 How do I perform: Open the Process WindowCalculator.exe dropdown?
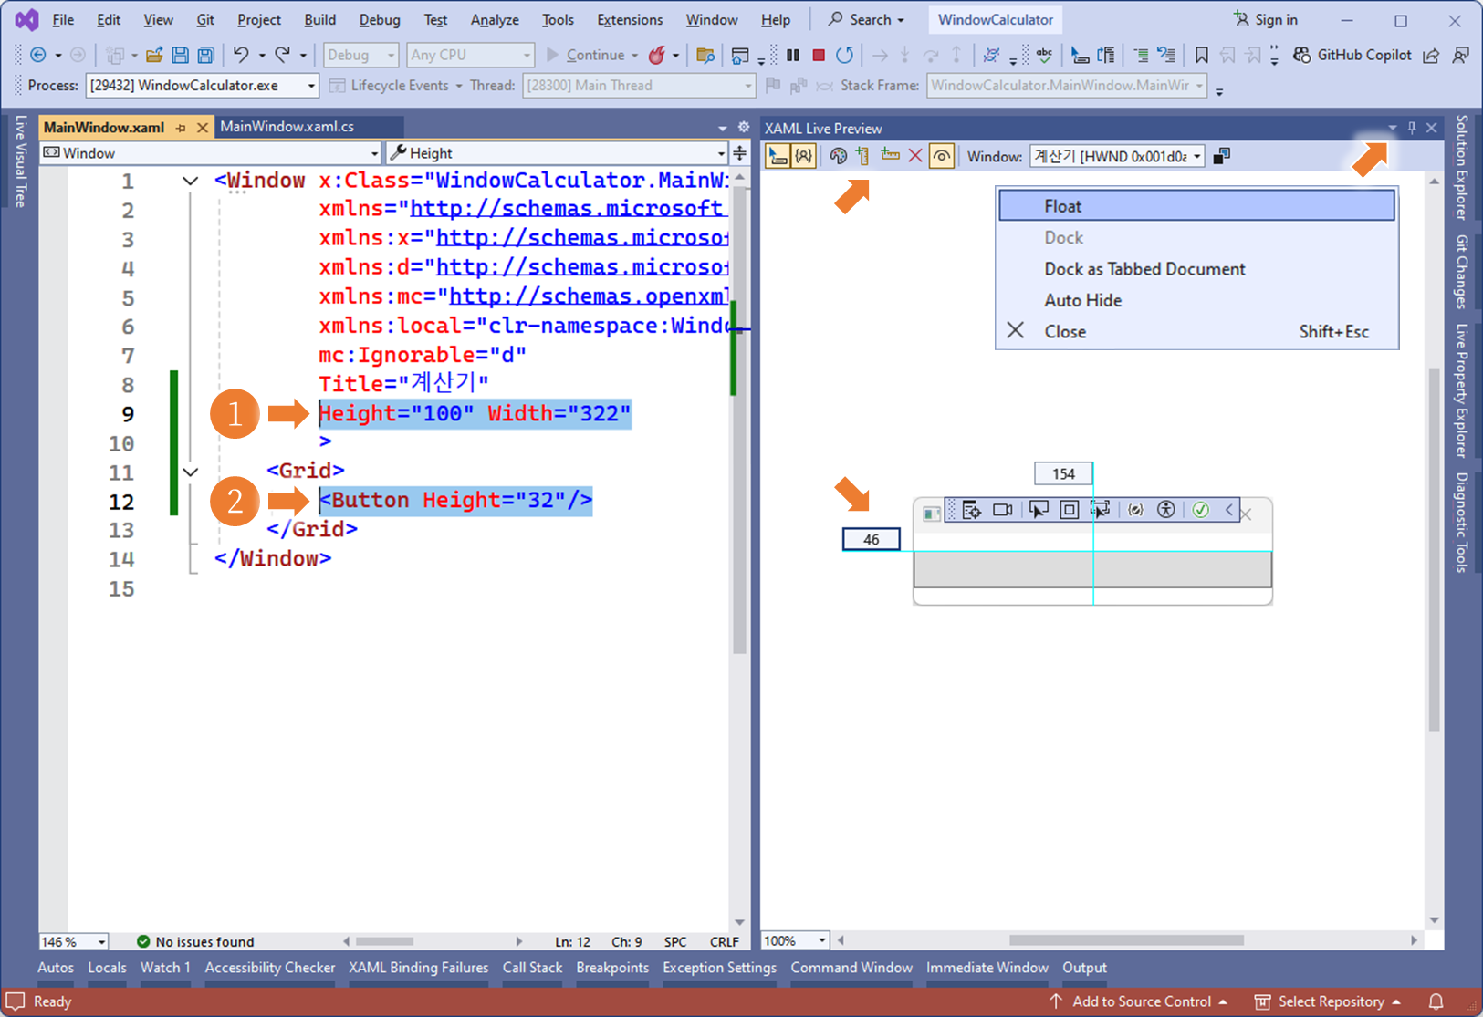pyautogui.click(x=202, y=86)
